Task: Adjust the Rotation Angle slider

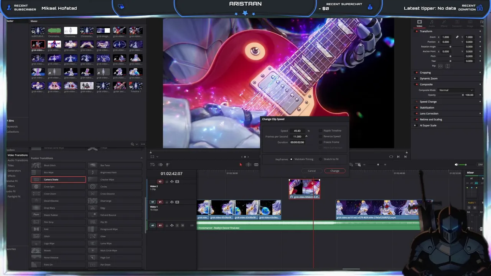Action: click(450, 47)
